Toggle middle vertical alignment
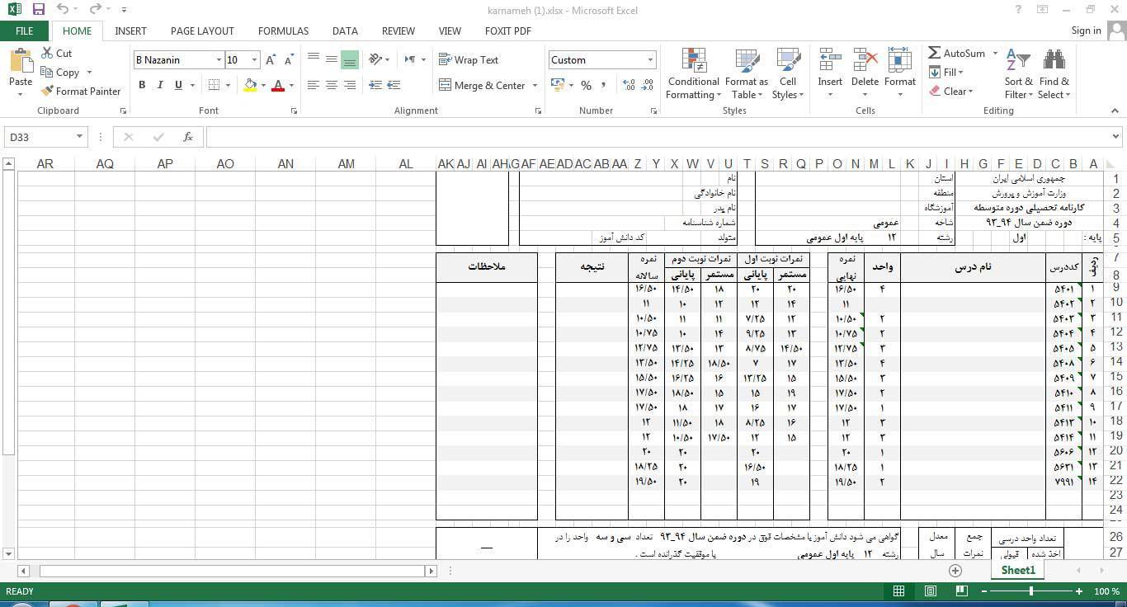This screenshot has width=1127, height=607. click(x=332, y=59)
